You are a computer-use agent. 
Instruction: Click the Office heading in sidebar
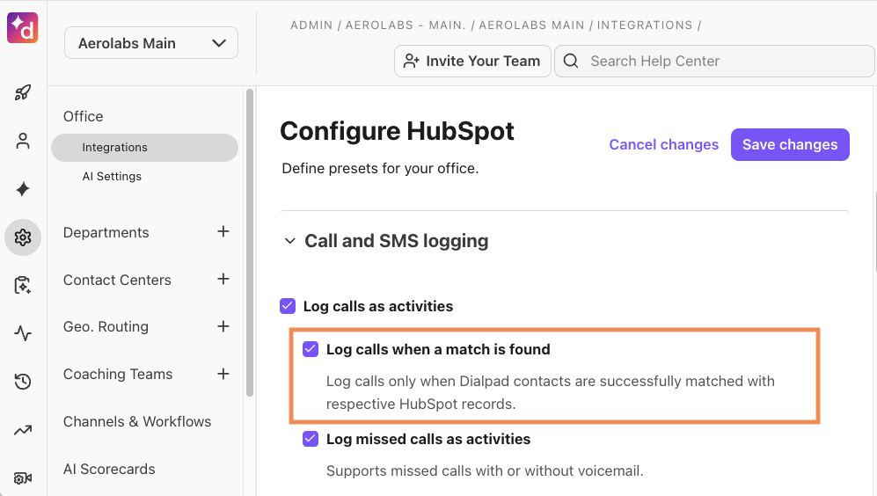(83, 116)
